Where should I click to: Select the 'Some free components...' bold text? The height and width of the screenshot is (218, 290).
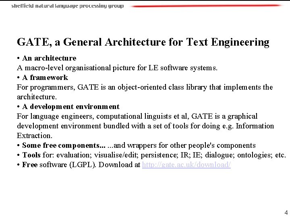(x=64, y=145)
